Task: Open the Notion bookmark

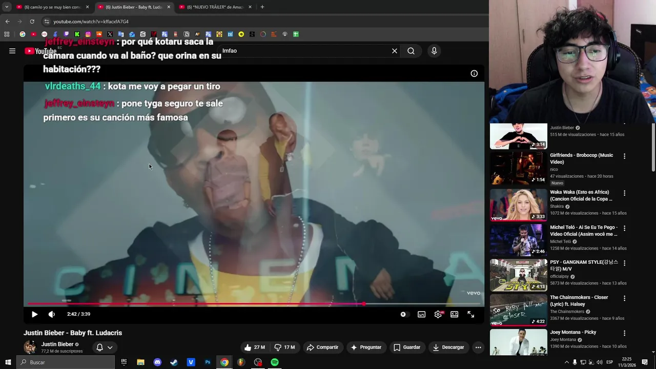Action: (x=187, y=34)
